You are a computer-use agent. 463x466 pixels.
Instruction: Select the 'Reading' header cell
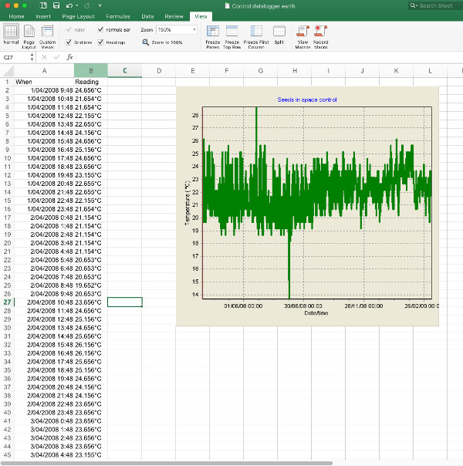pyautogui.click(x=90, y=82)
